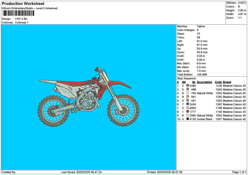This screenshot has height=175, width=248.
Task: Click the "Created By:" footer label
Action: point(9,172)
